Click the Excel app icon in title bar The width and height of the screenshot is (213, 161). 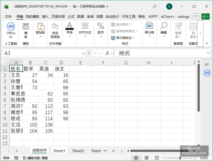click(x=6, y=6)
